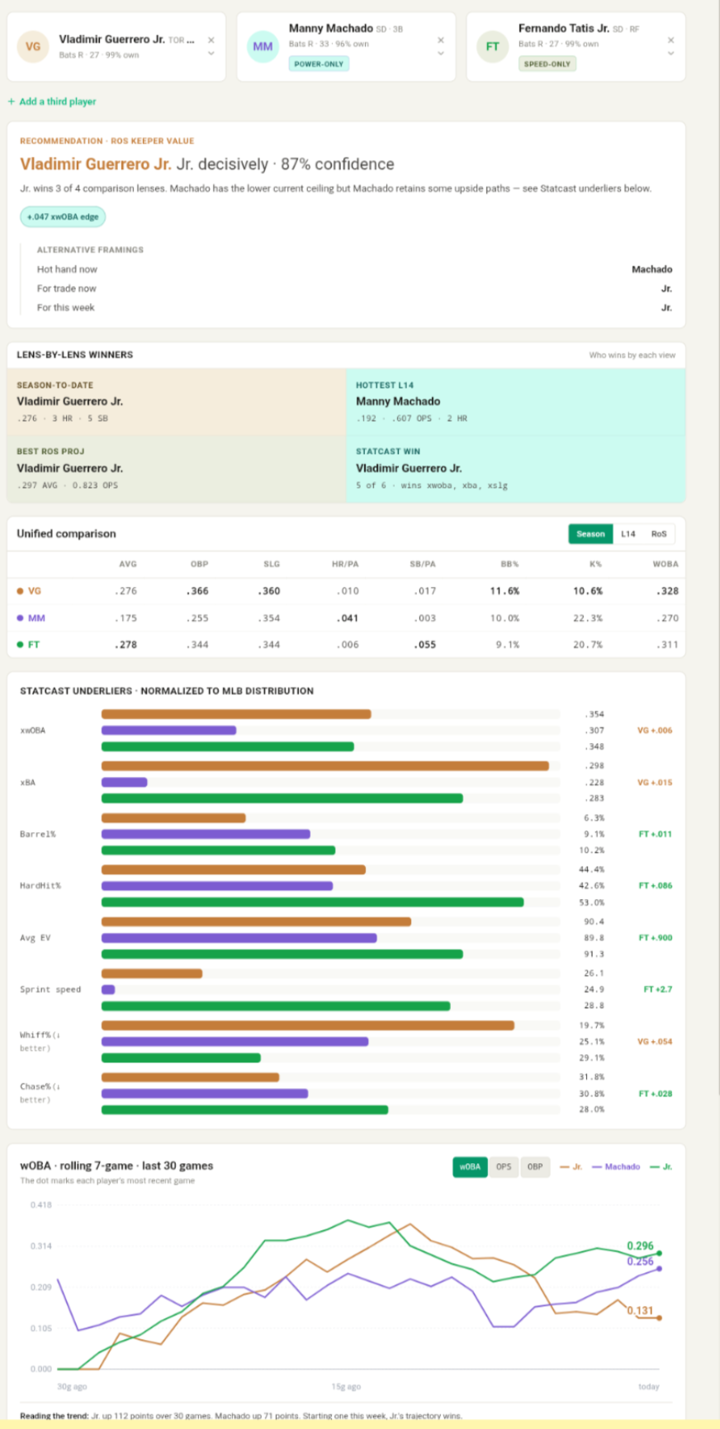Click the orange xwOBA bar for Guerrero
Image resolution: width=720 pixels, height=1429 pixels.
pyautogui.click(x=236, y=714)
